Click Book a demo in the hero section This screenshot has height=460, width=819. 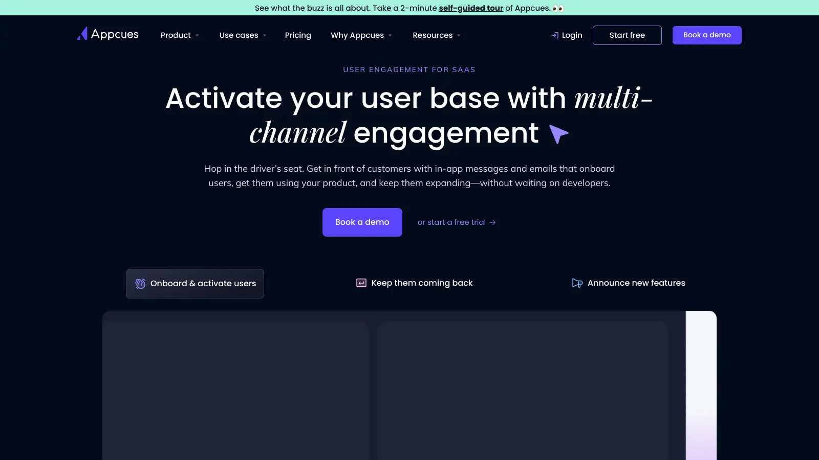pyautogui.click(x=362, y=222)
